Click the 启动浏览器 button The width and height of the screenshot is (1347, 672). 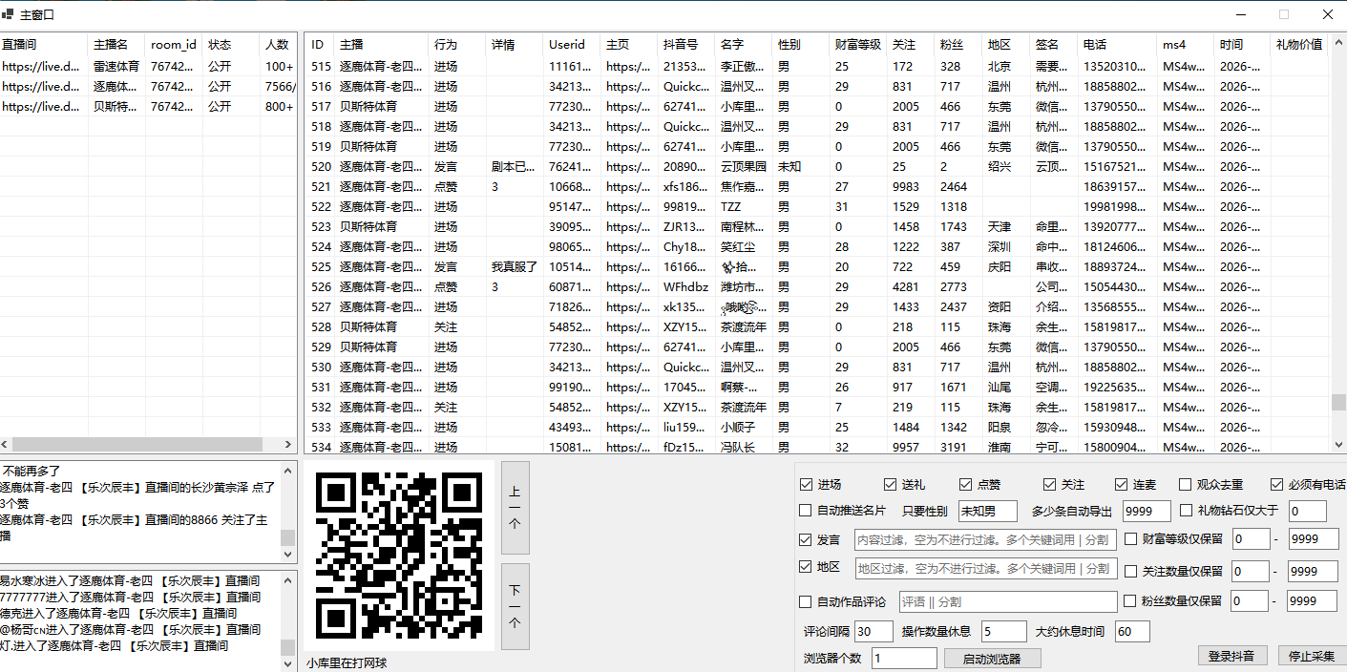[x=992, y=659]
